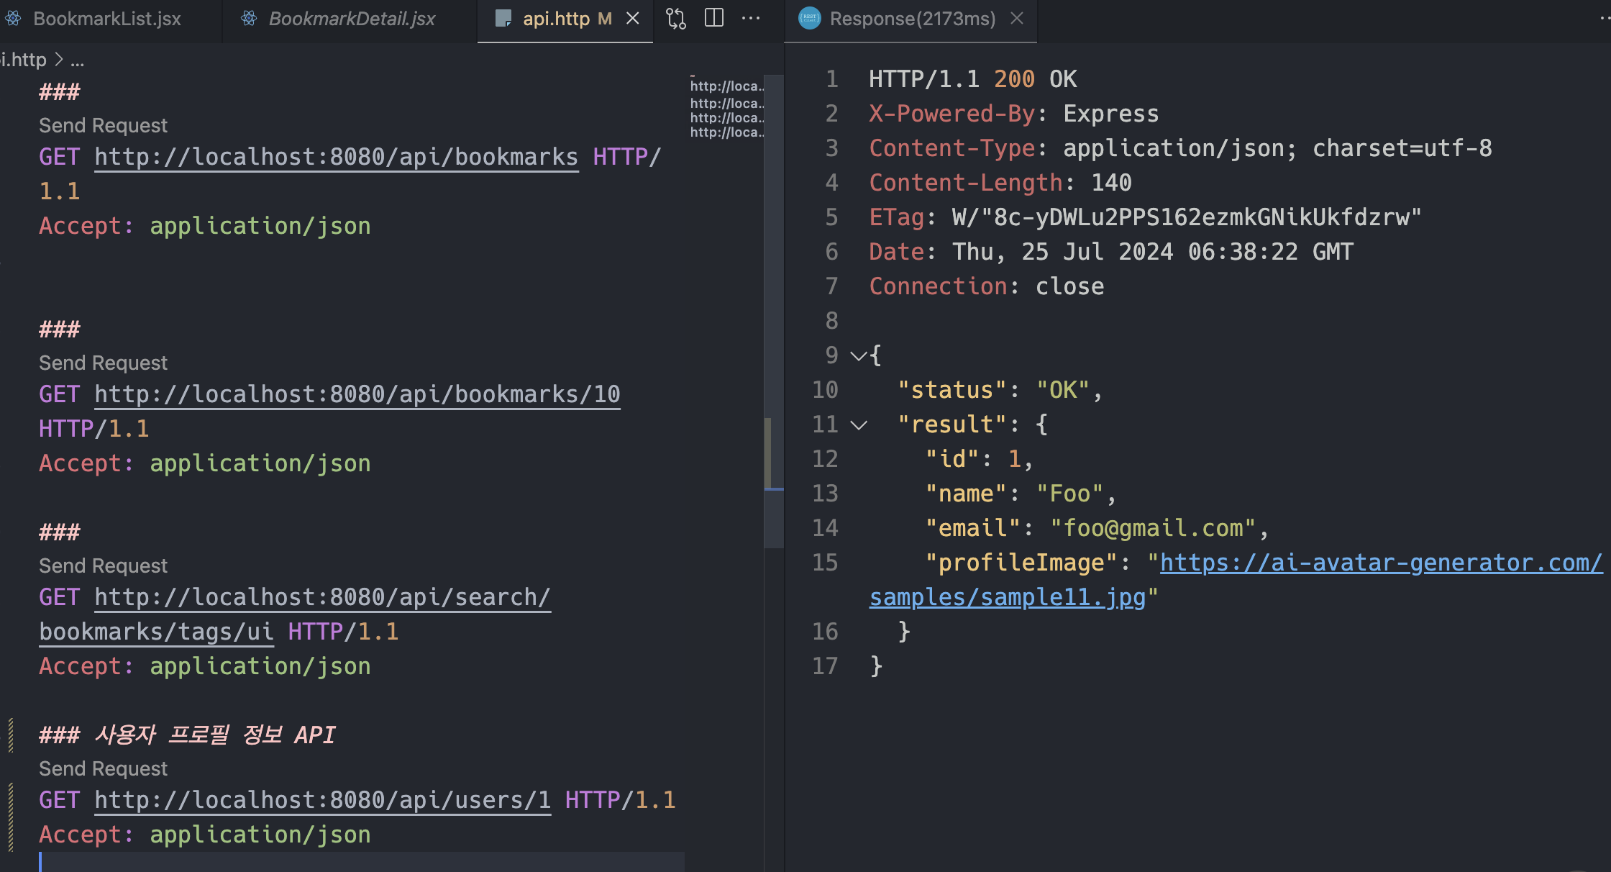Click the Split Editor Right icon
Screen dimensions: 1611x872
[713, 19]
